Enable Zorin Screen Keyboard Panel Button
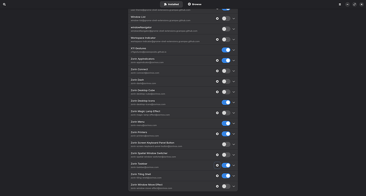 click(226, 144)
